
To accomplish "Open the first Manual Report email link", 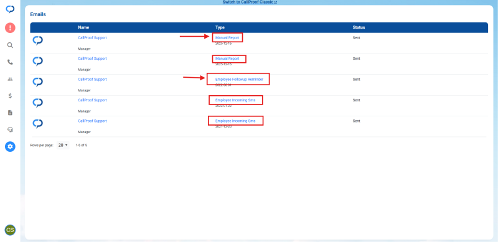I will click(227, 38).
